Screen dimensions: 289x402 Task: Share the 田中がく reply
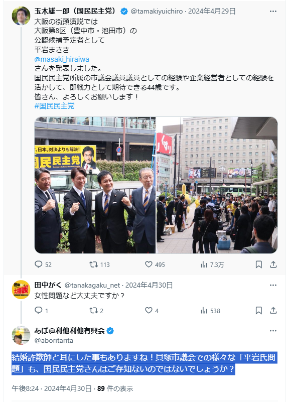(x=273, y=311)
